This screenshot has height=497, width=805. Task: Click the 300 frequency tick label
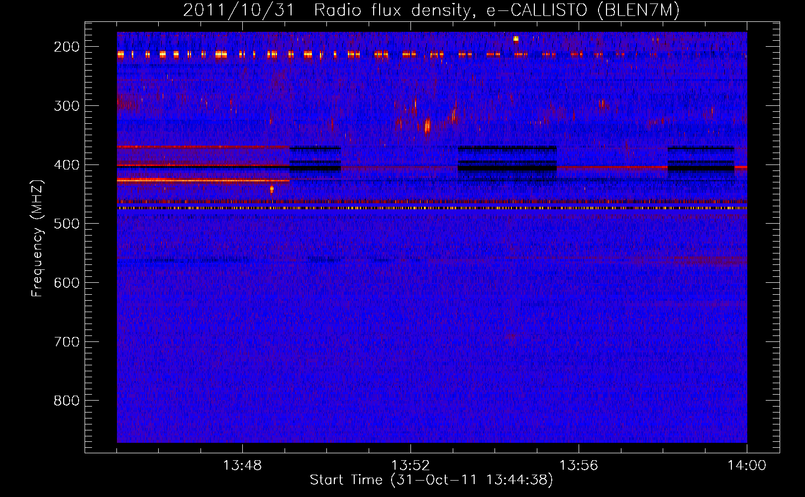66,105
